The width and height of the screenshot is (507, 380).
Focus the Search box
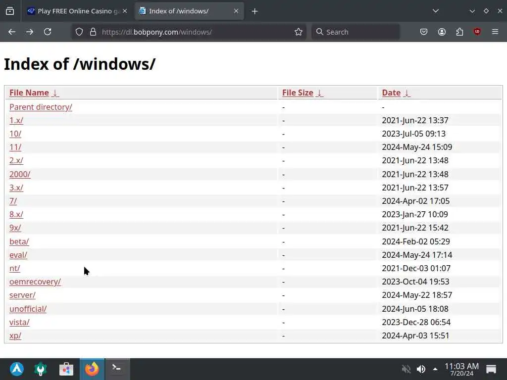355,32
